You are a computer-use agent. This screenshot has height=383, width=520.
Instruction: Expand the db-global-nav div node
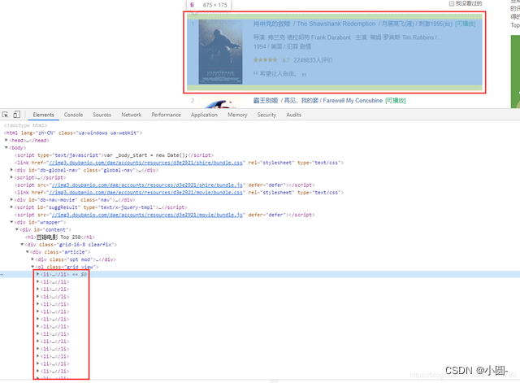coord(11,170)
